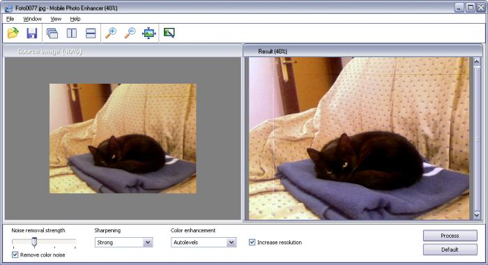Image resolution: width=488 pixels, height=265 pixels.
Task: Zoom out with magnifier minus icon
Action: click(x=130, y=33)
